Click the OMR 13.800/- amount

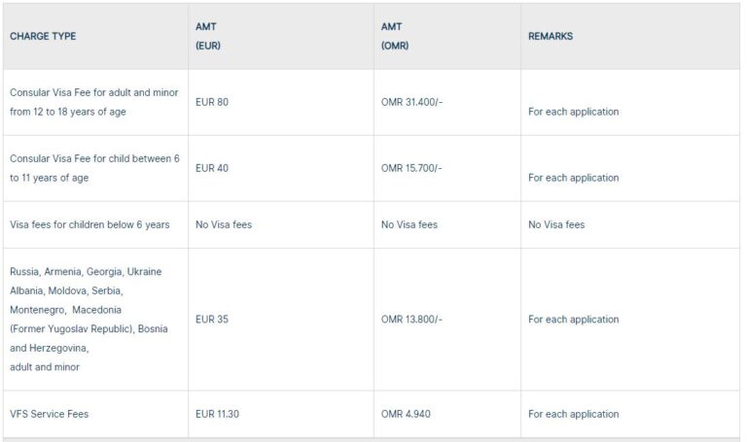(411, 319)
